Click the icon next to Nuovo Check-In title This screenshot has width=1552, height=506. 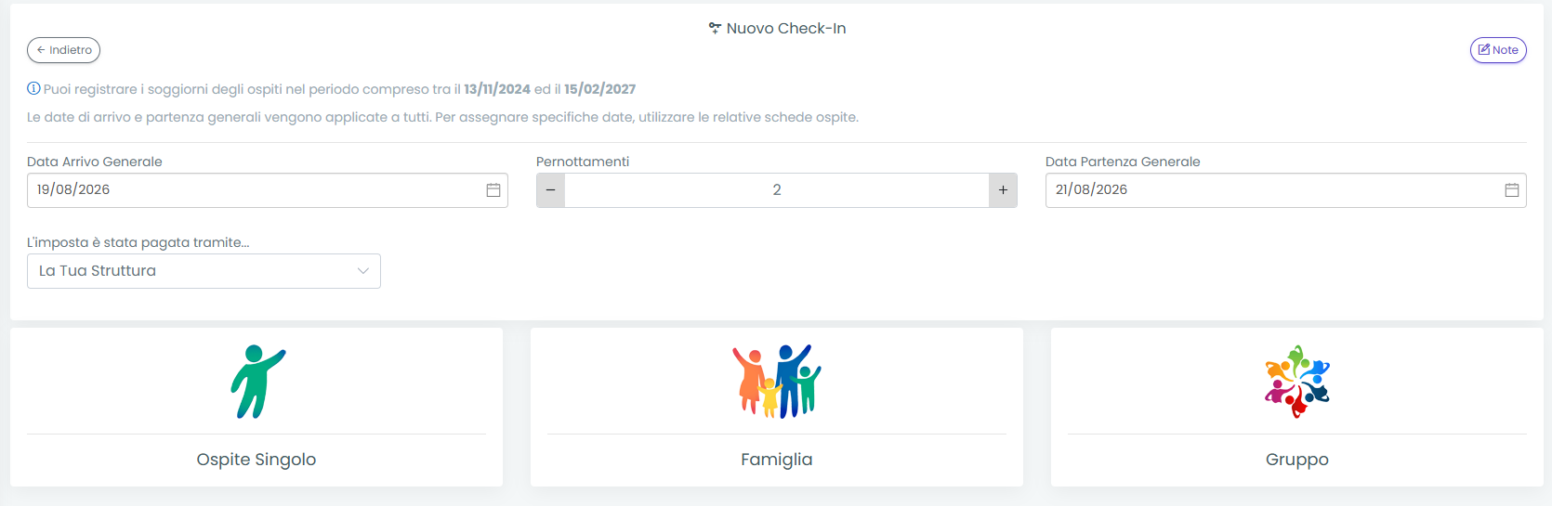[x=715, y=29]
